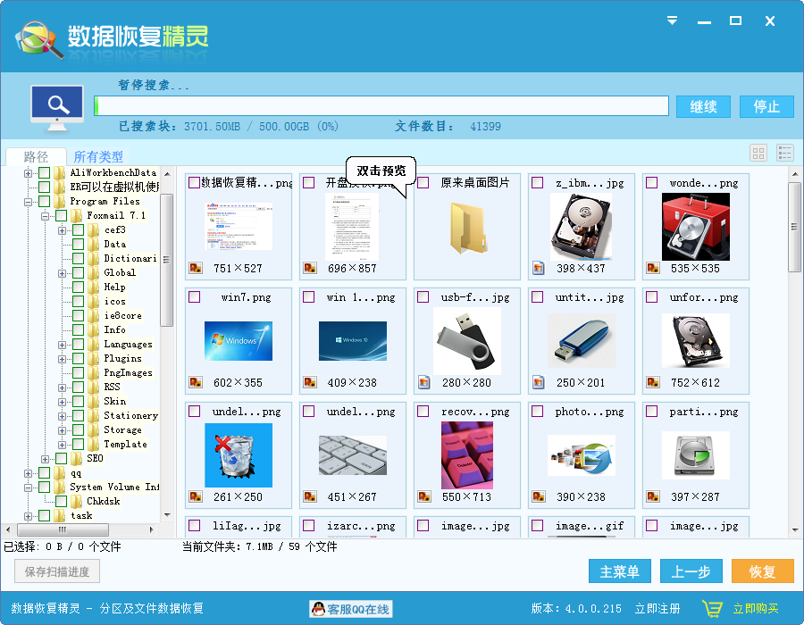Viewport: 804px width, 625px height.
Task: Open the Windows 10 wallpaper thumbnail
Action: pyautogui.click(x=353, y=341)
